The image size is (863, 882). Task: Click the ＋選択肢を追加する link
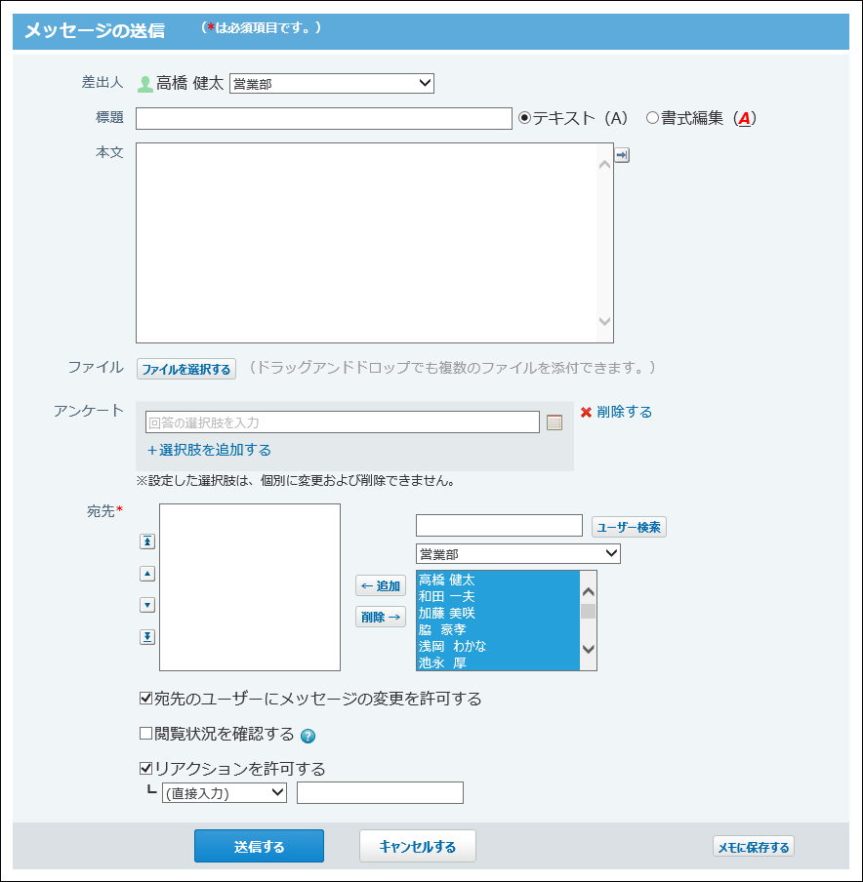[210, 450]
